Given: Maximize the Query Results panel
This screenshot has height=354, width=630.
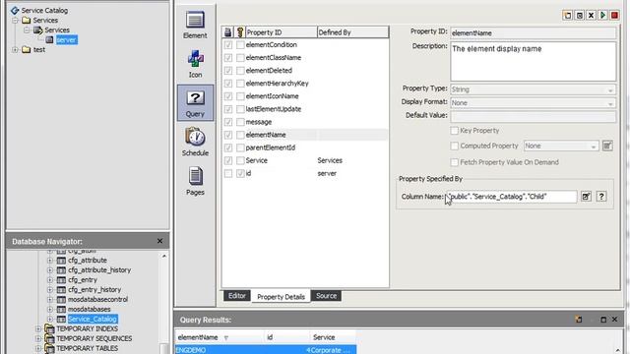Looking at the screenshot, I should point(603,320).
